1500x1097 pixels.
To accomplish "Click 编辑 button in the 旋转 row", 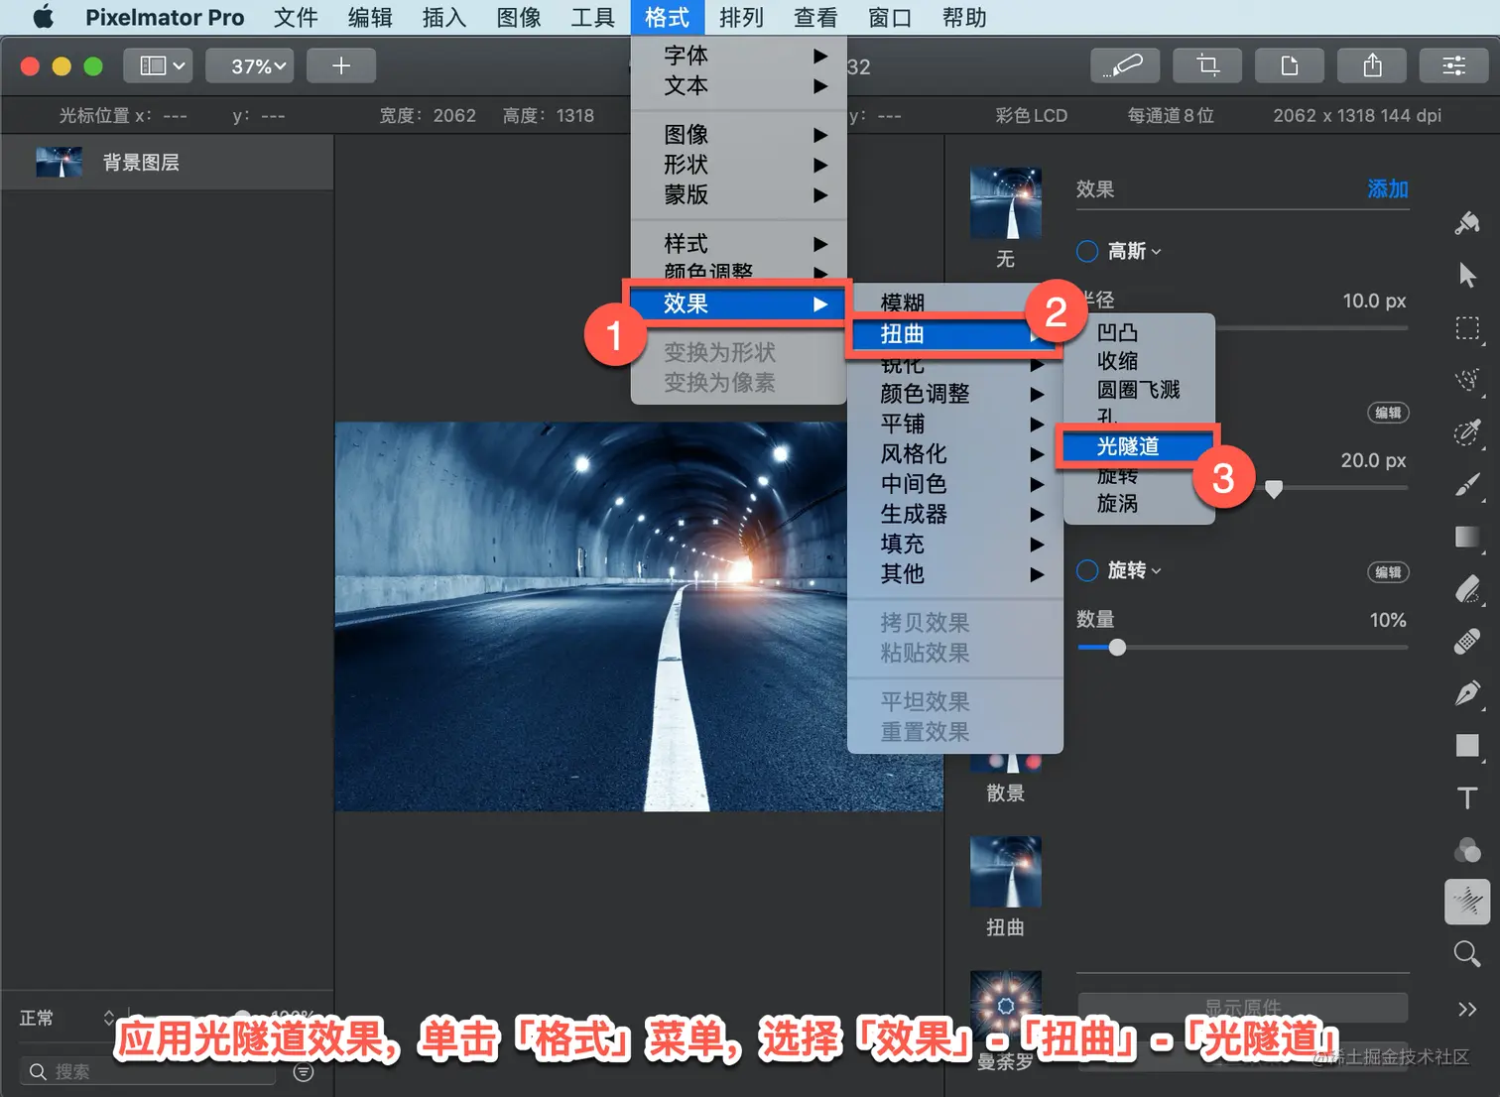I will coord(1388,571).
